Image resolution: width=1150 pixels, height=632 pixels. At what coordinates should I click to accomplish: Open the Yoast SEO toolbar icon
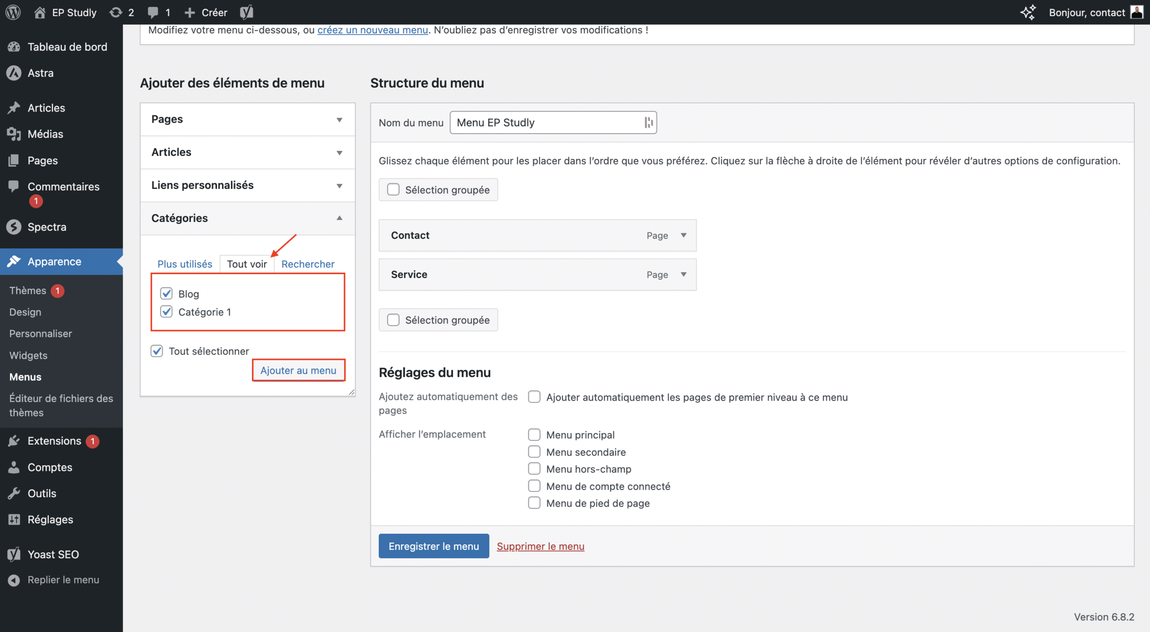246,12
